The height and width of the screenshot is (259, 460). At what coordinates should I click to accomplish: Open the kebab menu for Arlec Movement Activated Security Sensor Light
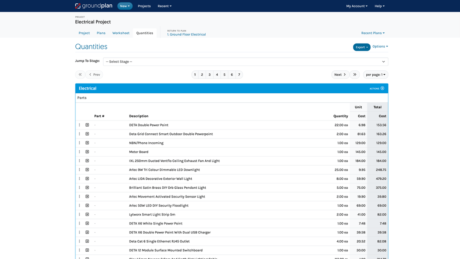(x=80, y=196)
